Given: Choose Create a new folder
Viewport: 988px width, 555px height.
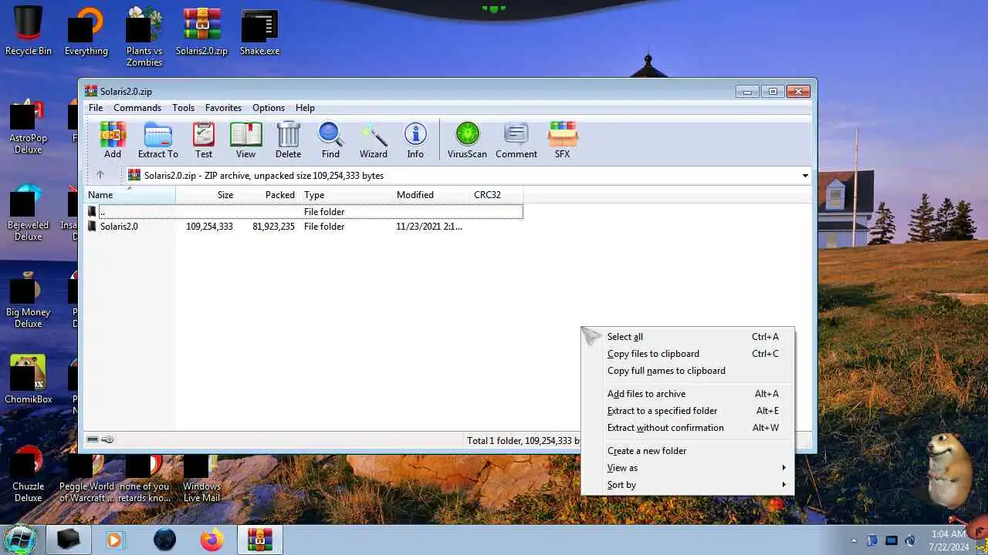Looking at the screenshot, I should 688,451.
